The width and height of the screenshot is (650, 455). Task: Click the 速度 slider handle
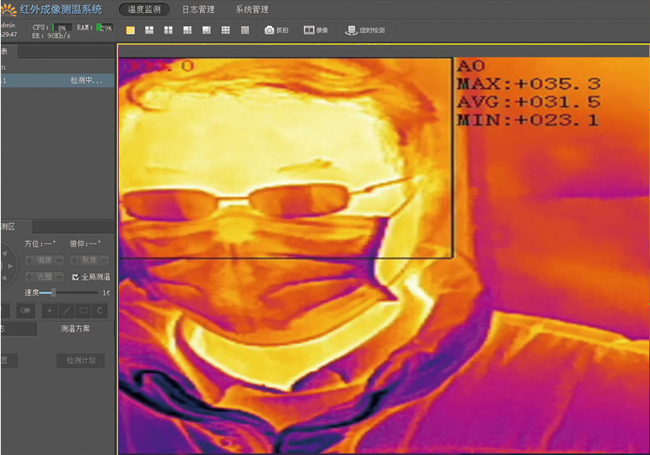coord(54,292)
